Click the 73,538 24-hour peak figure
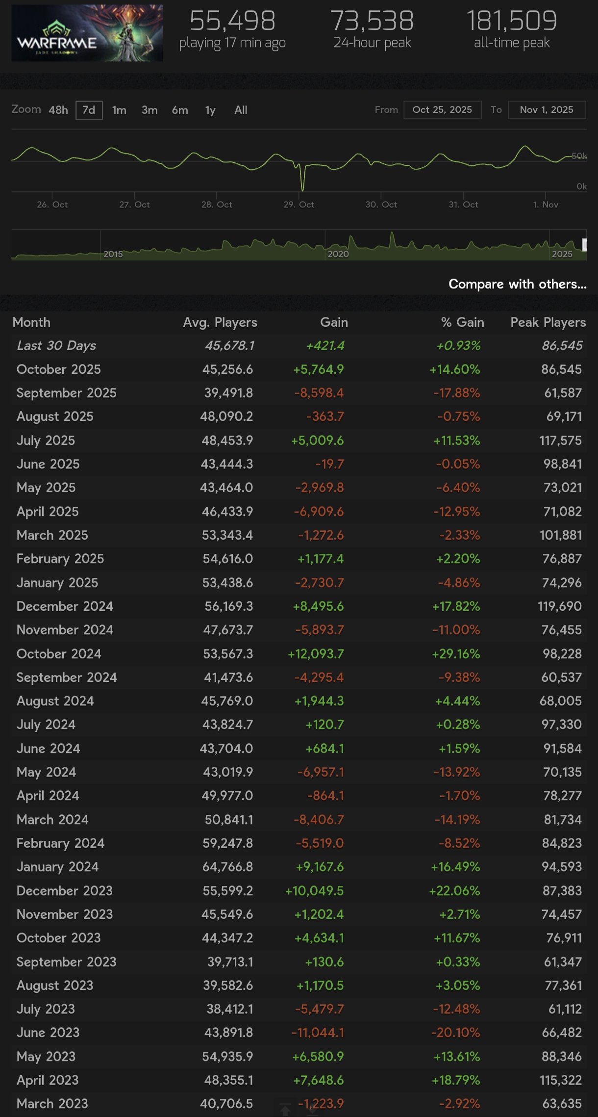 372,21
